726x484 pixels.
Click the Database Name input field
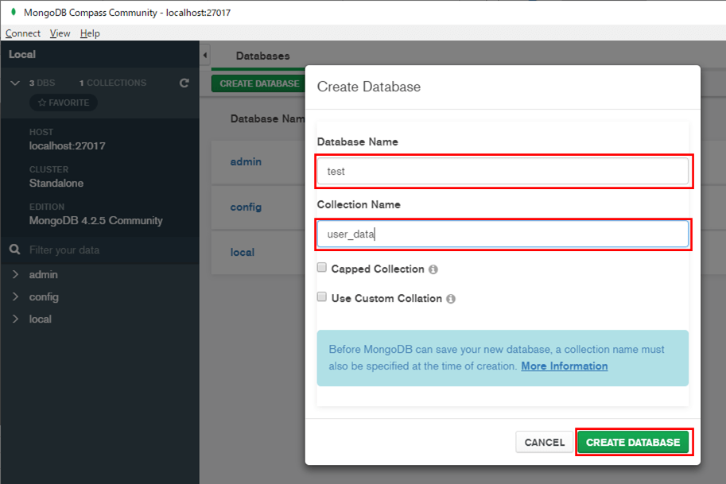(x=503, y=171)
